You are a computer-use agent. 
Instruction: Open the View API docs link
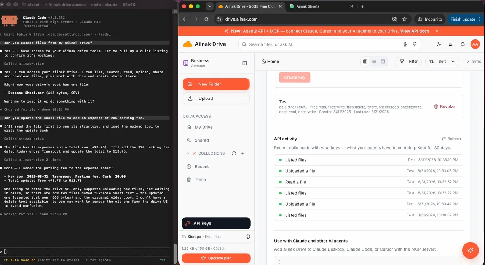tap(415, 31)
